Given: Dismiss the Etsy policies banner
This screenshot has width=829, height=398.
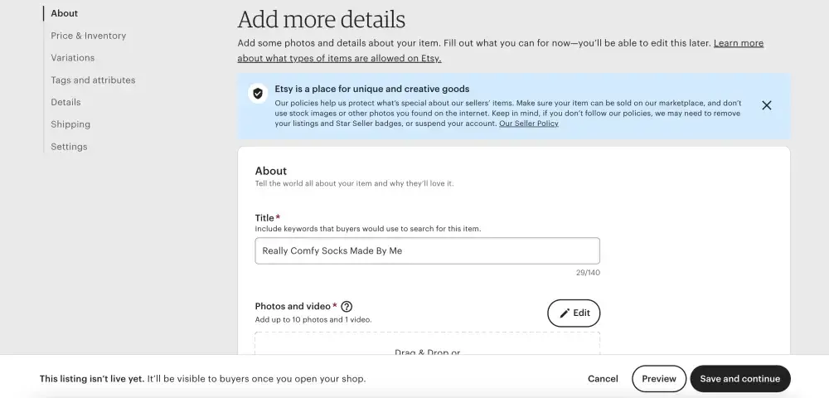Looking at the screenshot, I should click(766, 105).
